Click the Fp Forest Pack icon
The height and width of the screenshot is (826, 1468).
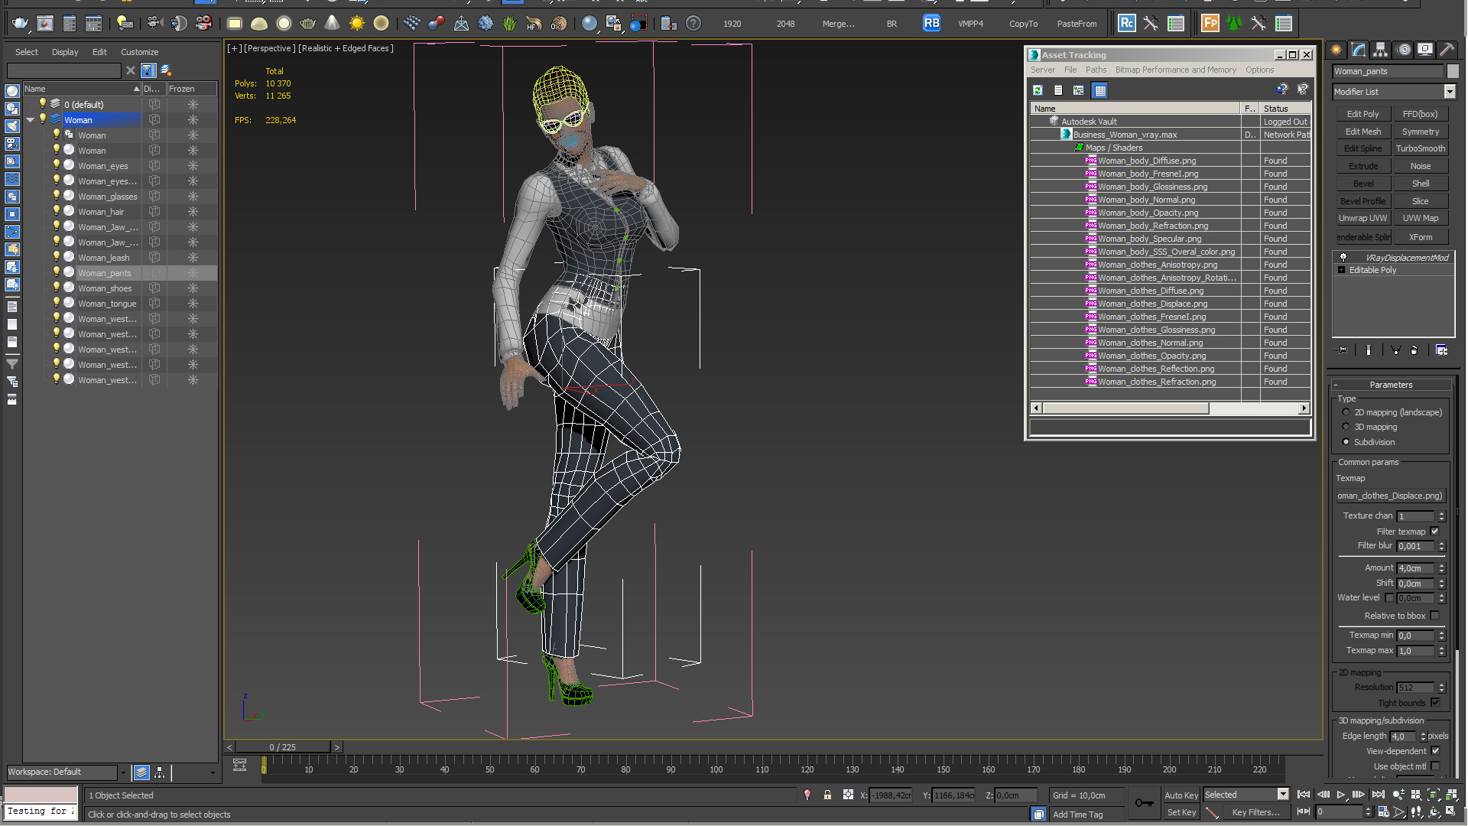tap(1210, 23)
